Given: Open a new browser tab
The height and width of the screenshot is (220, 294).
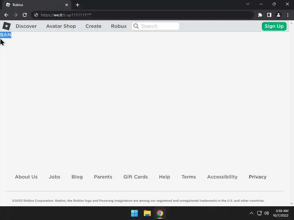Looking at the screenshot, I should point(78,5).
